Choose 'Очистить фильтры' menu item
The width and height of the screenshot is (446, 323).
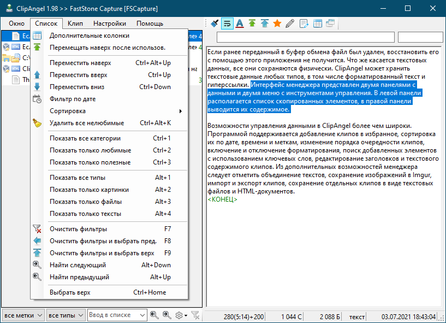click(109, 229)
